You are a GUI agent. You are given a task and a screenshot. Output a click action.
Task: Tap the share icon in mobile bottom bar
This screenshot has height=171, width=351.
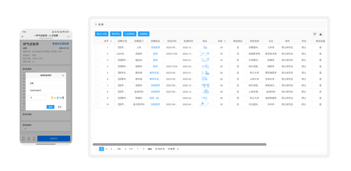(x=29, y=139)
